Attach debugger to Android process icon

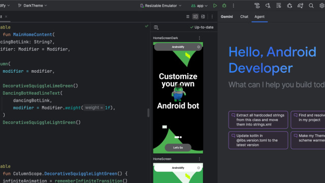(289, 6)
